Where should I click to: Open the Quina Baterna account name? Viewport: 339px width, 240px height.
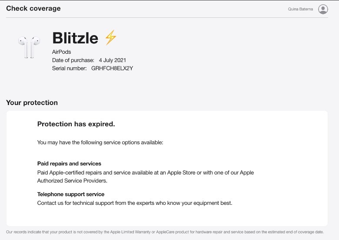(x=300, y=9)
